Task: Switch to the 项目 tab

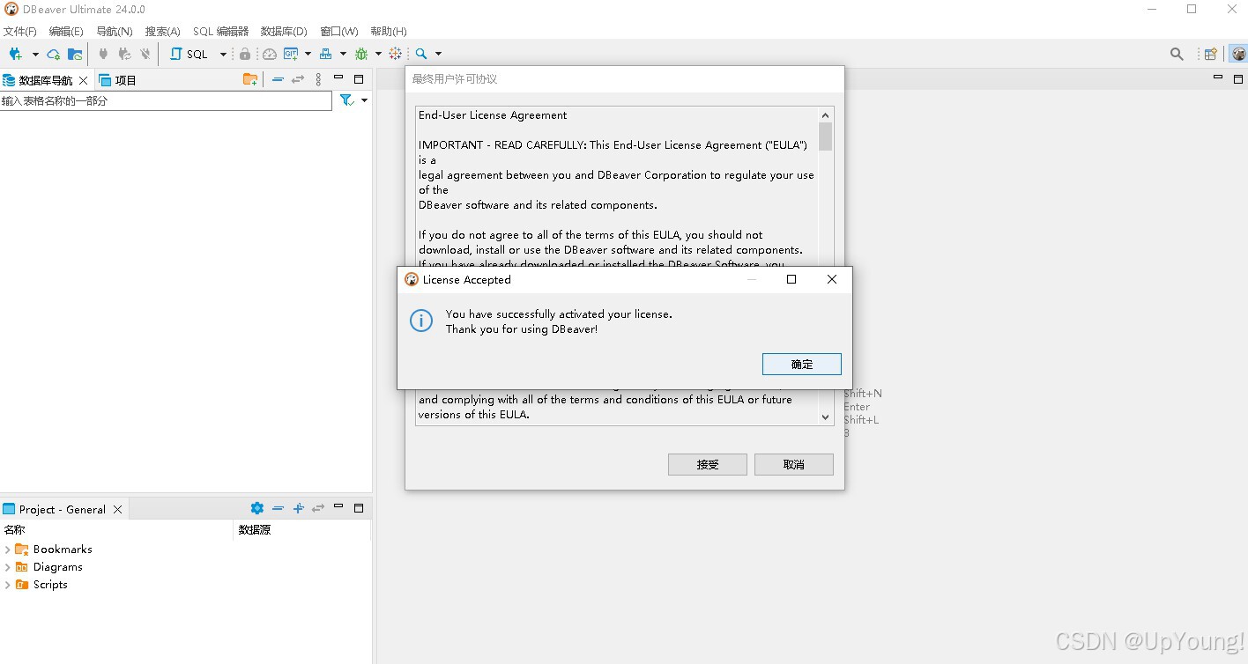Action: click(x=118, y=80)
